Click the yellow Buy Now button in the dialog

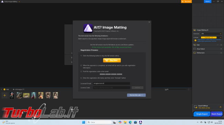click(112, 60)
